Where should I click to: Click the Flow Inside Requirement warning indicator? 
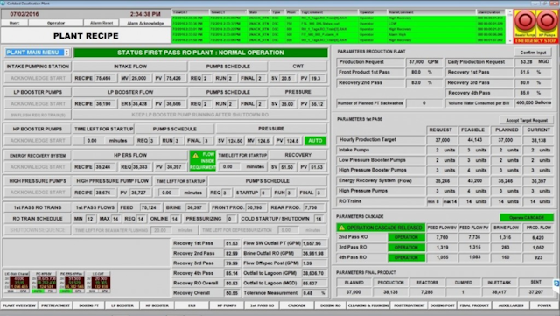(202, 160)
